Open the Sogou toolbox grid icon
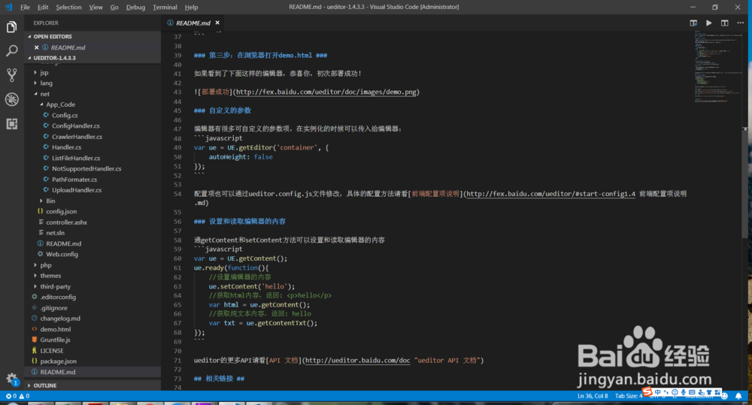The image size is (752, 405). click(x=718, y=392)
